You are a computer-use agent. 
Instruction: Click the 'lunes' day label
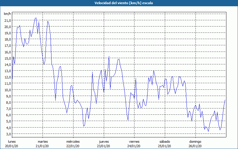coord(12,142)
